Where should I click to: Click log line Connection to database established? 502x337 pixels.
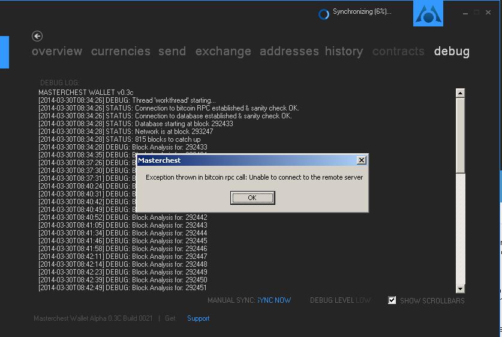click(x=165, y=116)
